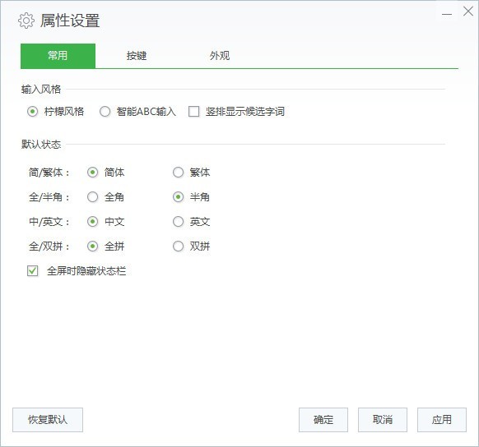This screenshot has width=479, height=447.
Task: Click the 输入风格 section heading
Action: (41, 90)
